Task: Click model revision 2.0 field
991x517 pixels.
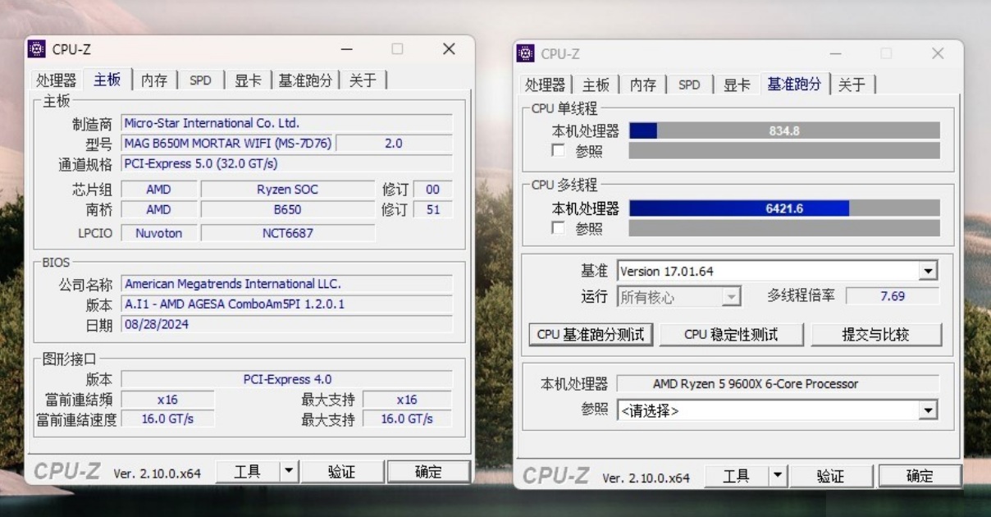Action: [x=394, y=143]
